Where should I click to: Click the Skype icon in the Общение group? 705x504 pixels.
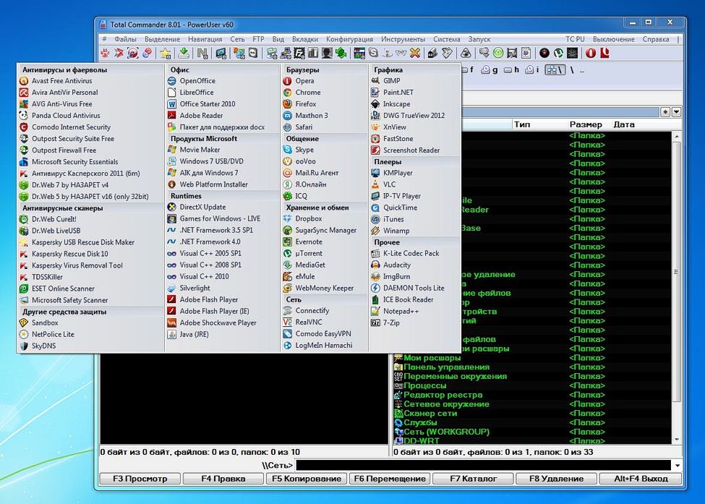click(x=287, y=150)
